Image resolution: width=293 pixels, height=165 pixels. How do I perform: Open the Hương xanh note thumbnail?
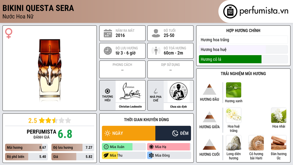pos(233,90)
